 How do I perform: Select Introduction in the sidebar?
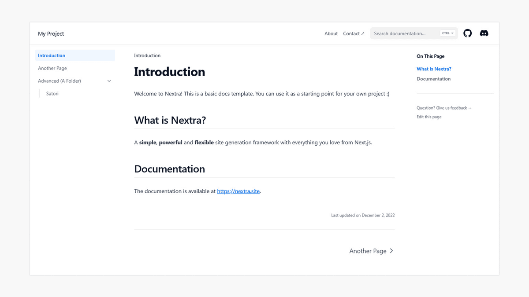click(x=52, y=55)
